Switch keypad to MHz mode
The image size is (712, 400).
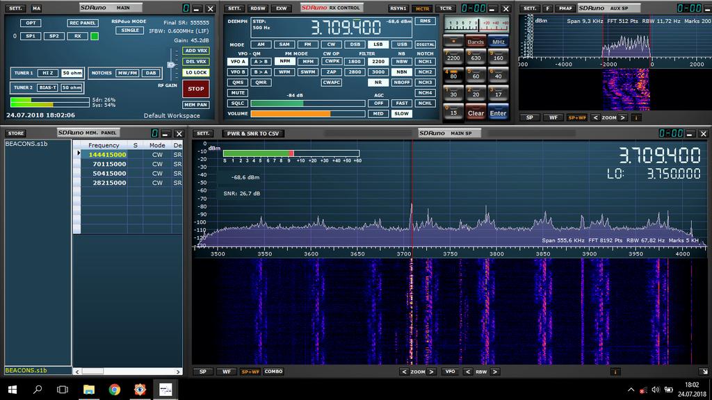click(498, 41)
